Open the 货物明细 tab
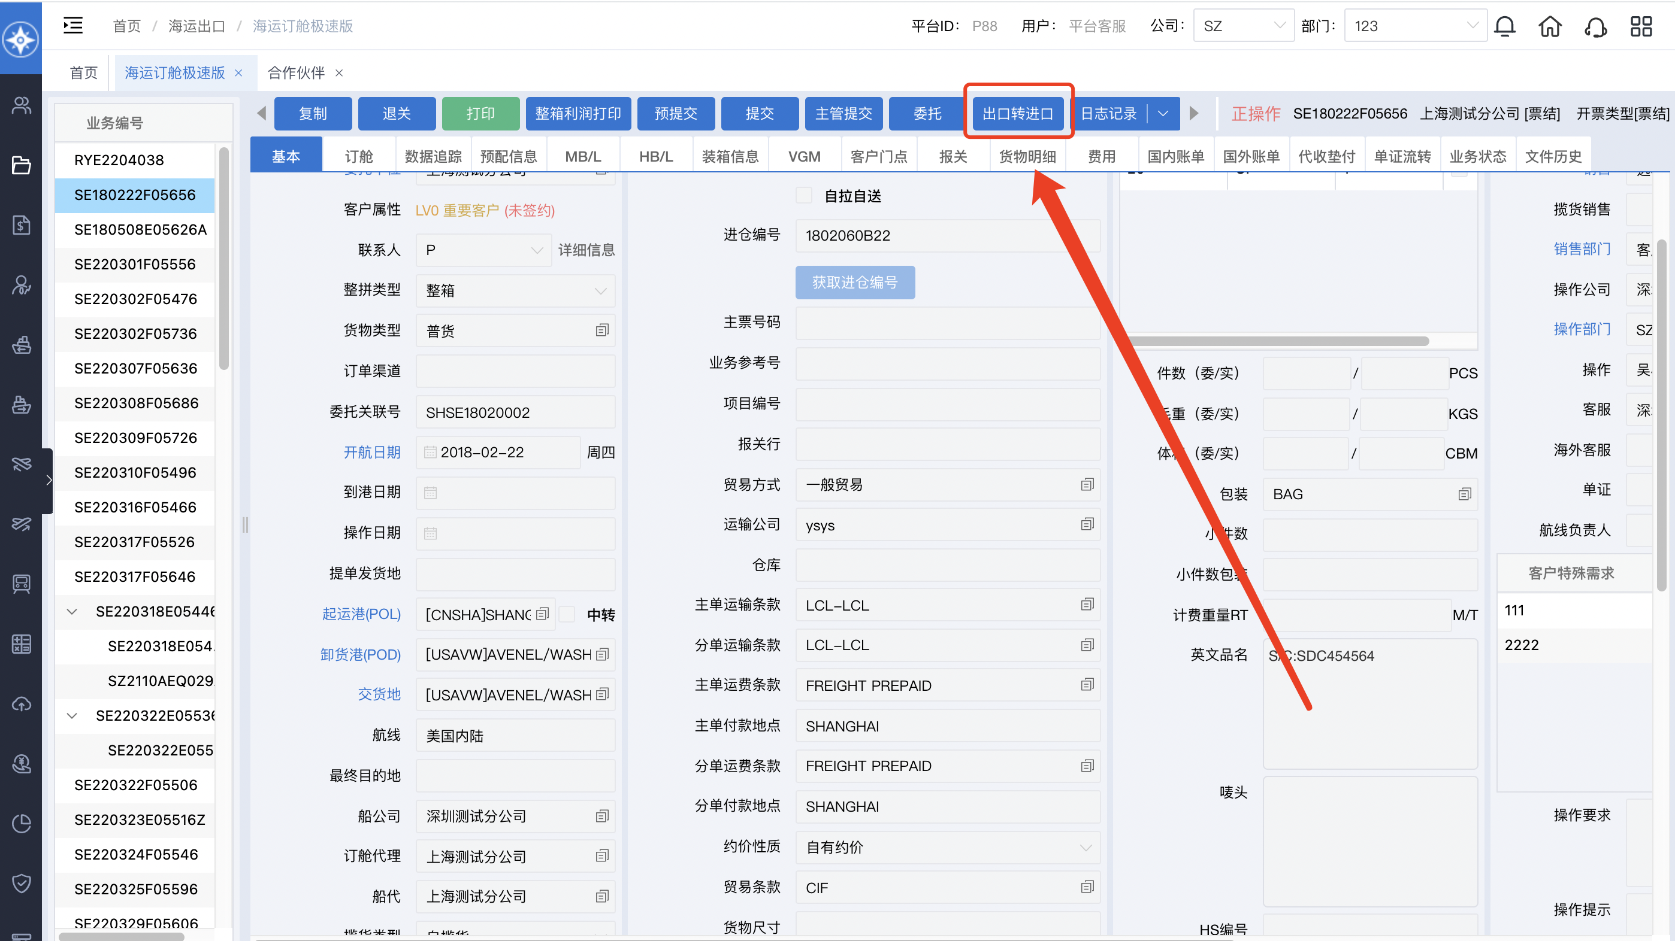This screenshot has height=941, width=1675. coord(1027,157)
